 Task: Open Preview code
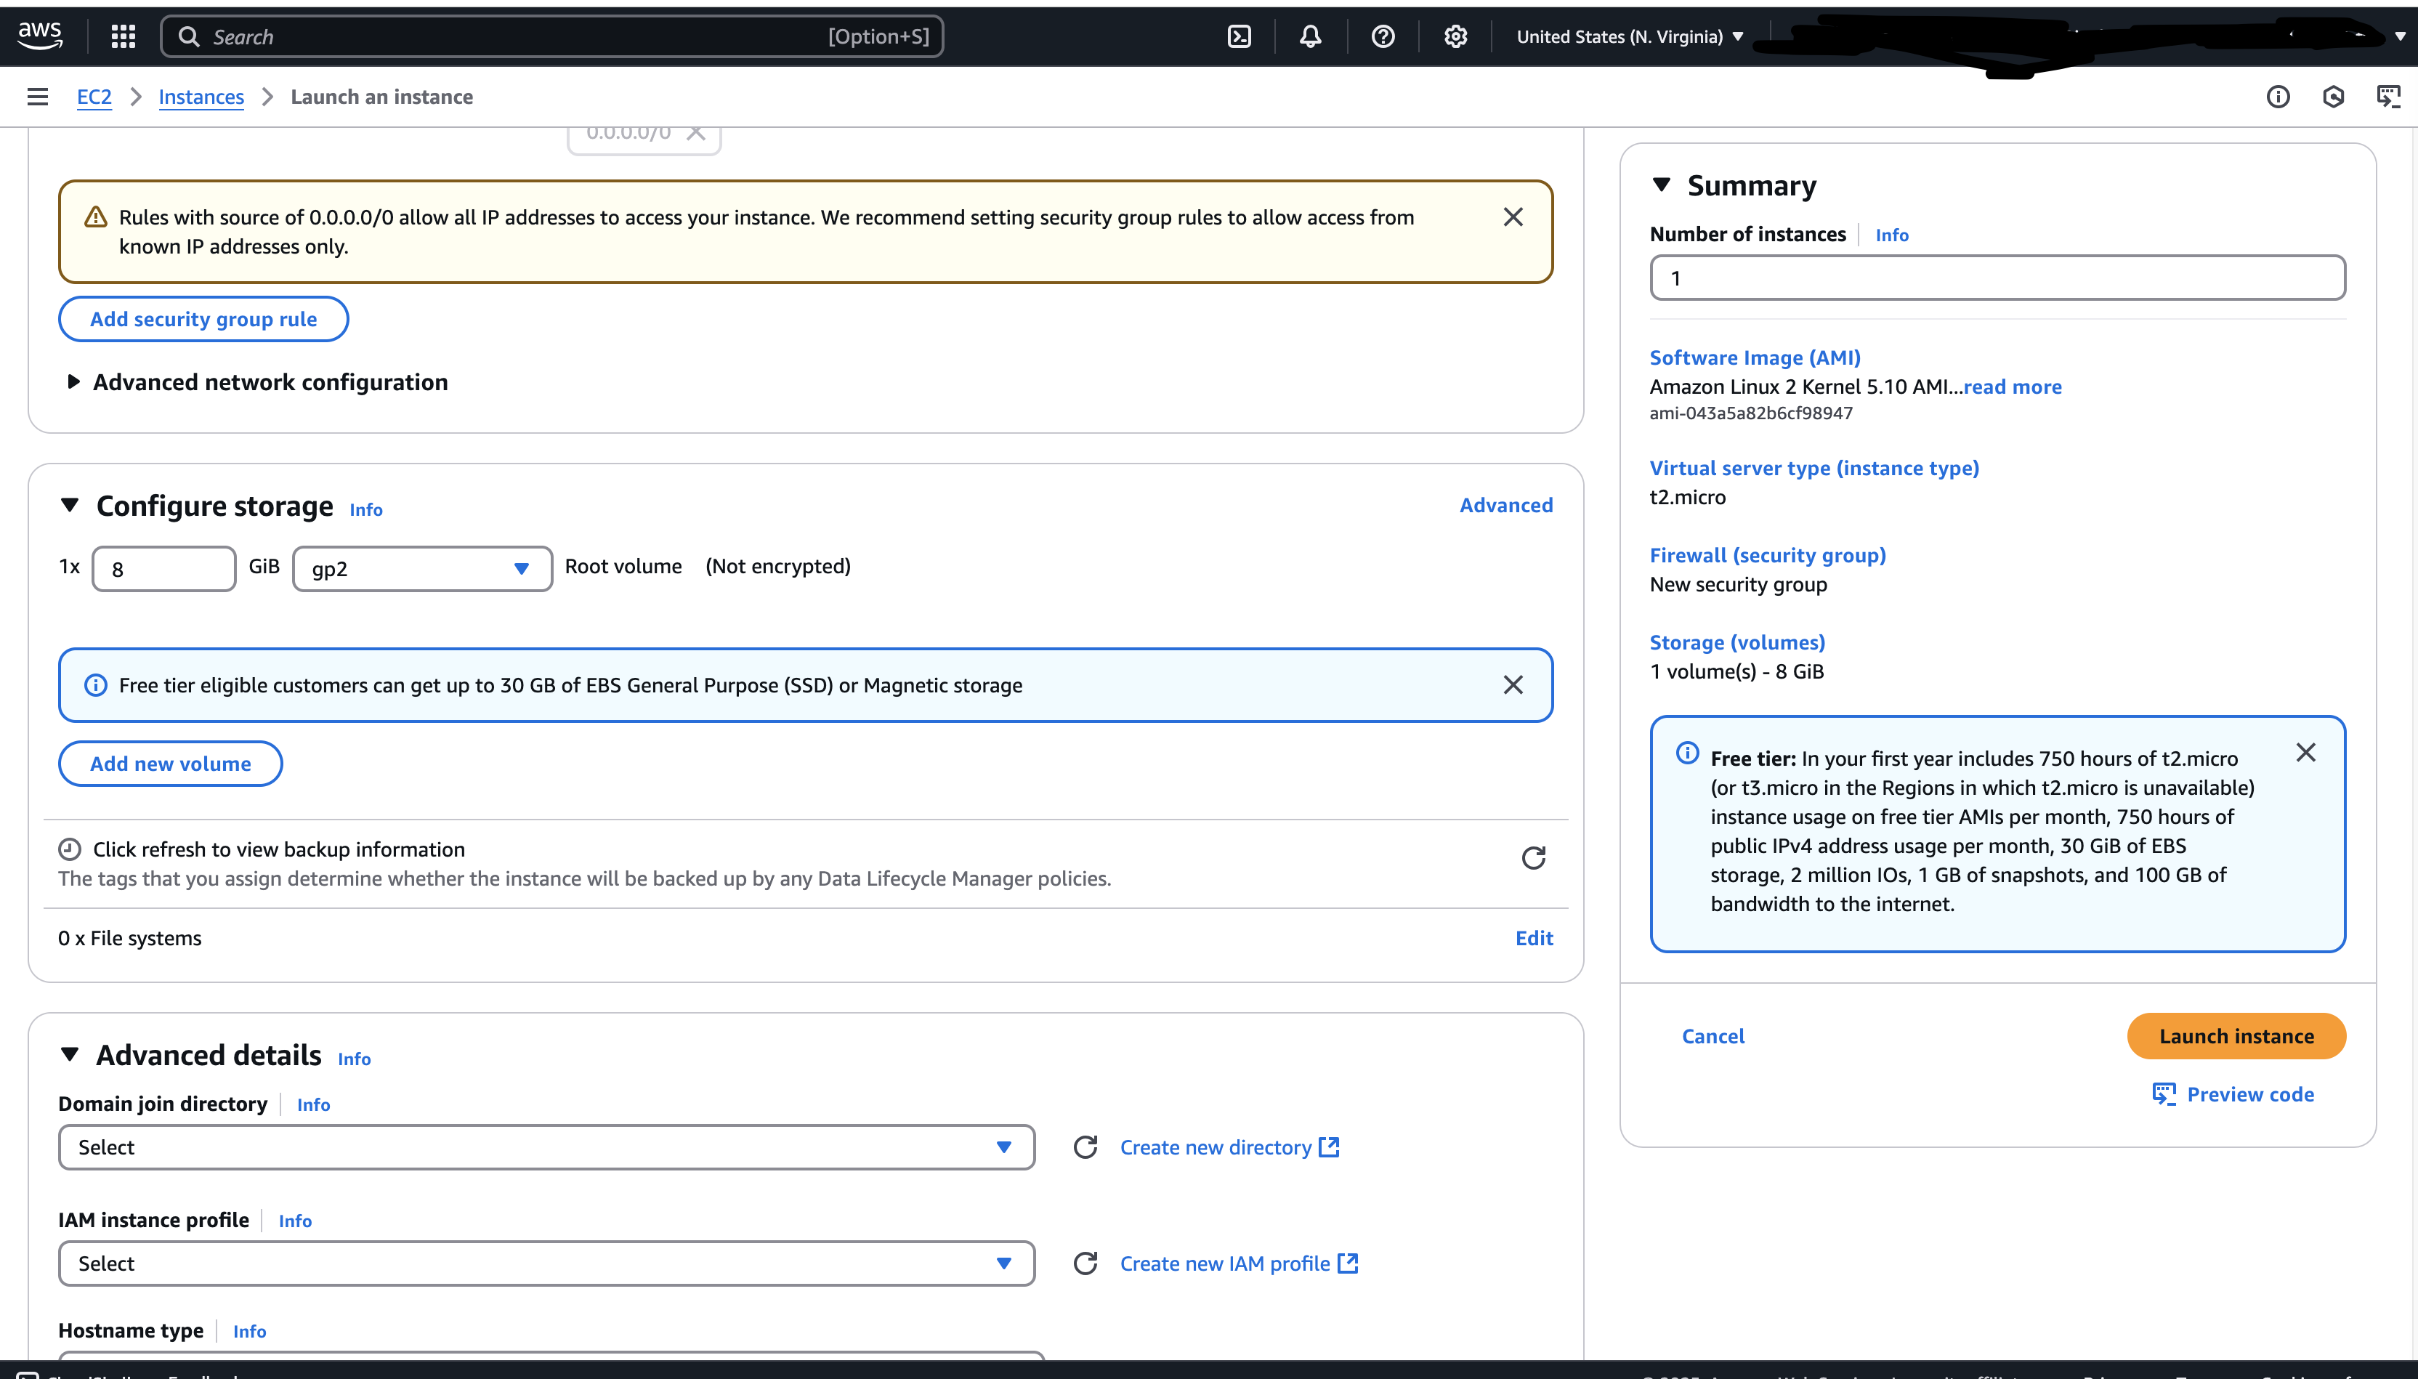[2233, 1094]
